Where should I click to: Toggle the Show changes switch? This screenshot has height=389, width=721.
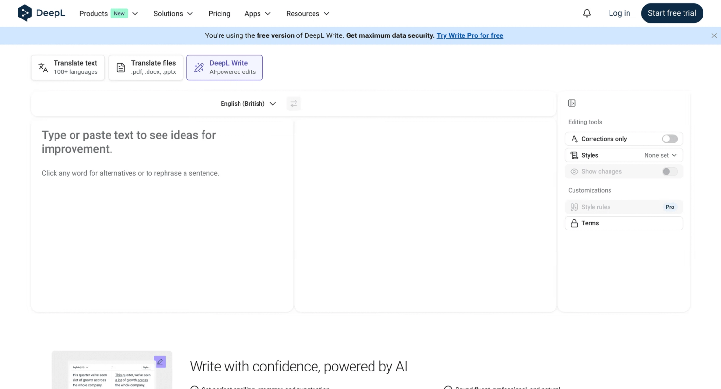point(669,172)
